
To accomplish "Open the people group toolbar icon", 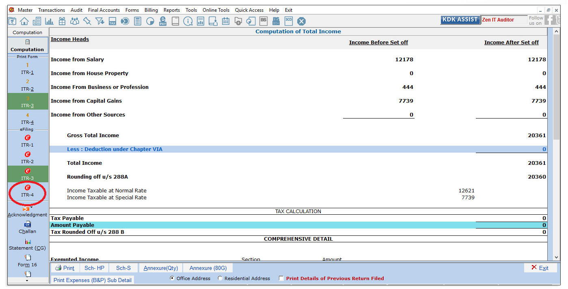I will [x=75, y=21].
